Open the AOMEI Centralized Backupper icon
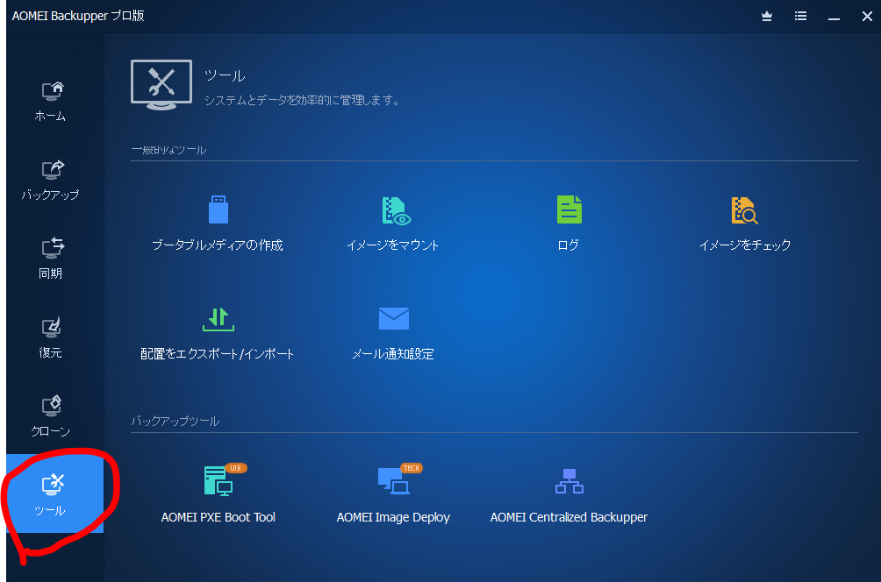 click(x=569, y=481)
